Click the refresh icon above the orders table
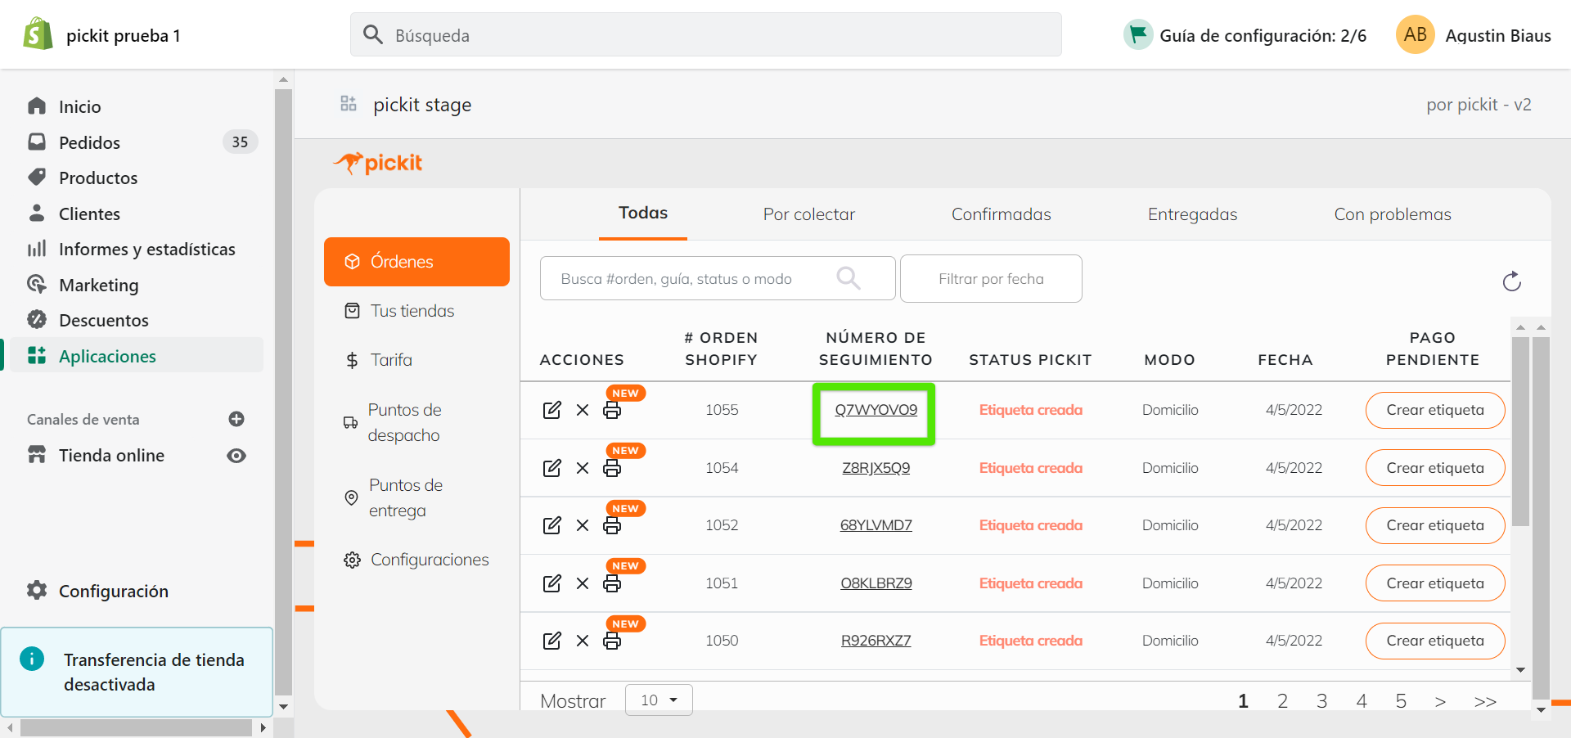1571x738 pixels. 1511,281
